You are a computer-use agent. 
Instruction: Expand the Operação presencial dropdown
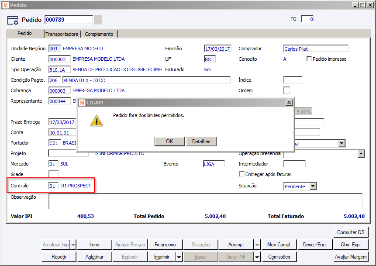(361, 154)
